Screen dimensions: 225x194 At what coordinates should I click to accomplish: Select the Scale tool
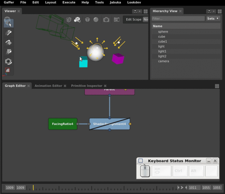coord(8,52)
